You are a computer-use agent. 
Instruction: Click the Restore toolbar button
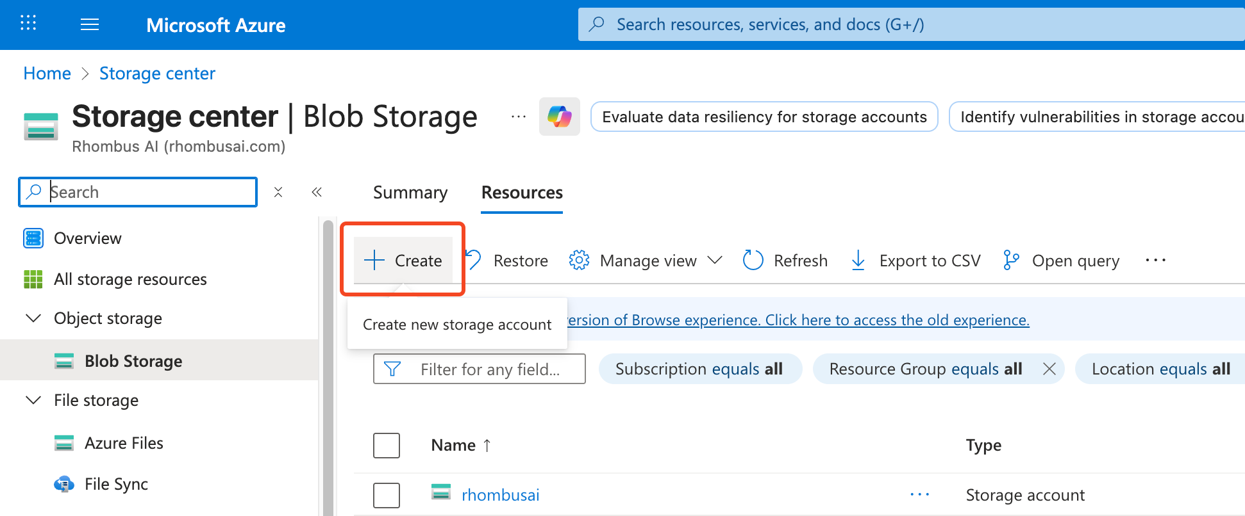coord(506,261)
